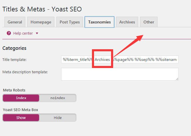Grab the Meta description textarea resize handle
This screenshot has width=191, height=136.
pyautogui.click(x=177, y=79)
